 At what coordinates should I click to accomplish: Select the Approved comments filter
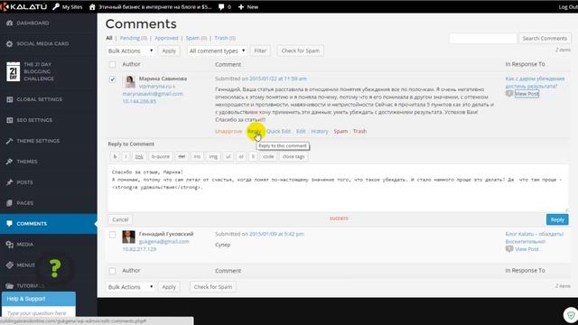click(166, 38)
